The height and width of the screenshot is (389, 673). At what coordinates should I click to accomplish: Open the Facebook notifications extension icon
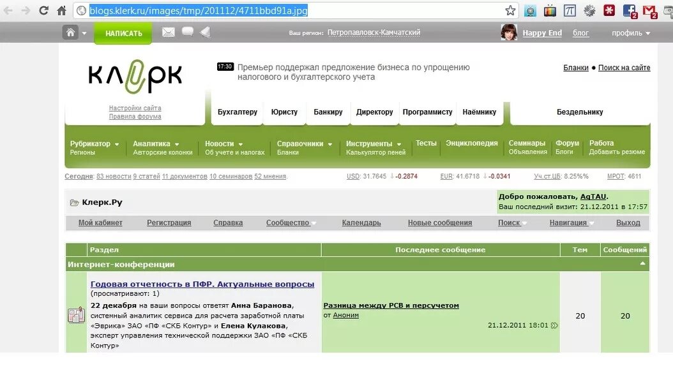[630, 11]
